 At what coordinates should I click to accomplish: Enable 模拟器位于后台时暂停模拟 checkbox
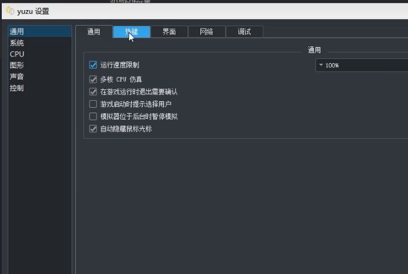tap(93, 117)
